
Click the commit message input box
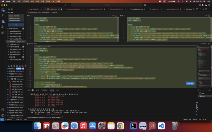[x=16, y=18]
